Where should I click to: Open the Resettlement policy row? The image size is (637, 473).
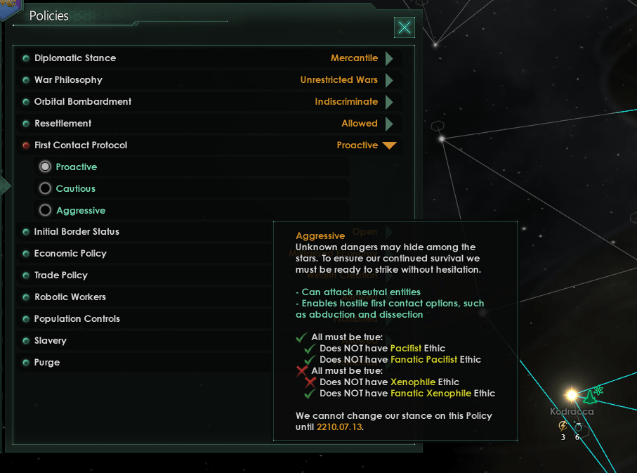point(209,123)
